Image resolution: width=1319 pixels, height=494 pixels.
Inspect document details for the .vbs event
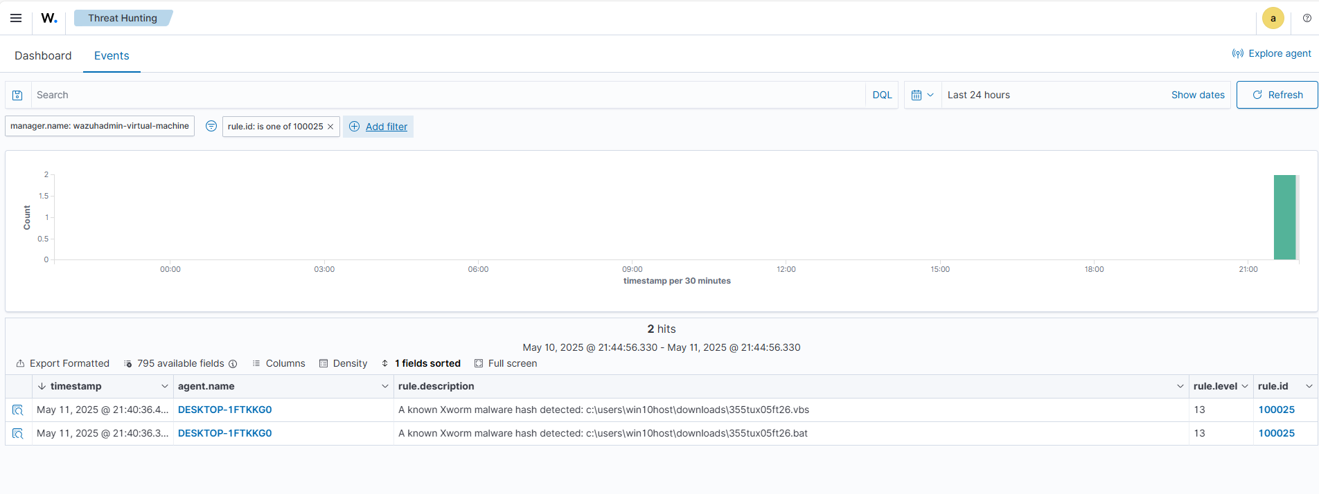(18, 410)
